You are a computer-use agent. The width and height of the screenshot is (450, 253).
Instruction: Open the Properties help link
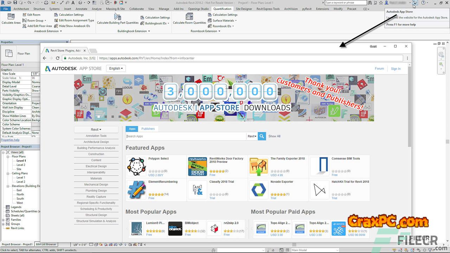[10, 140]
